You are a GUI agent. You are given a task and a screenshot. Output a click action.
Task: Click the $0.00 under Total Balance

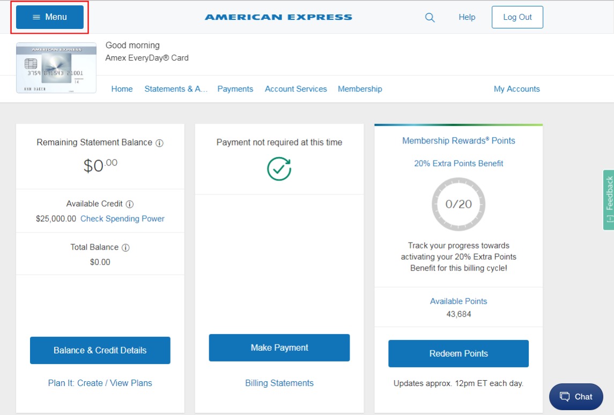(x=100, y=262)
